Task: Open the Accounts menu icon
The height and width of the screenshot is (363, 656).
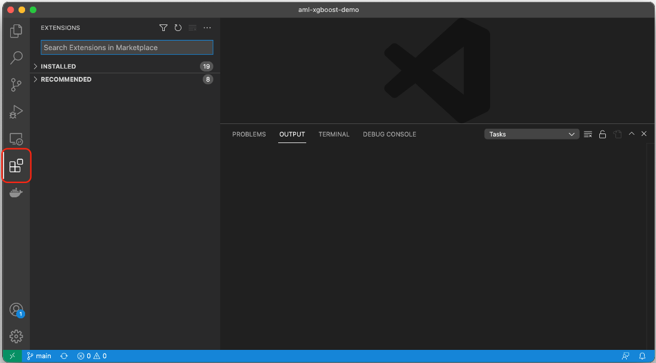Action: 16,310
